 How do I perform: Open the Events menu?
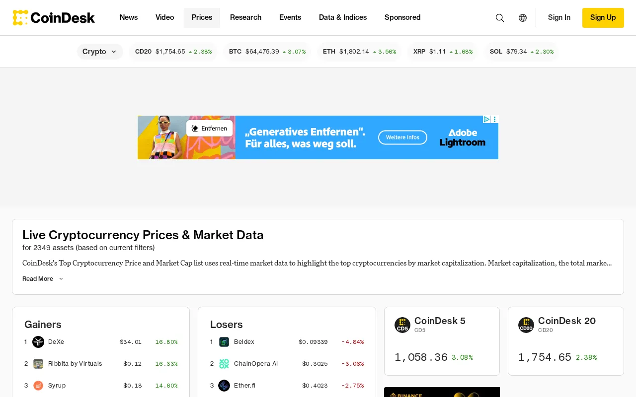[x=290, y=18]
